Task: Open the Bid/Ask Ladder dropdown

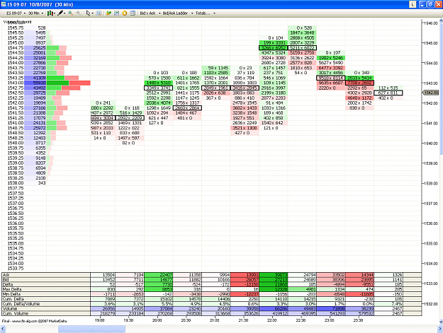Action: (178, 13)
